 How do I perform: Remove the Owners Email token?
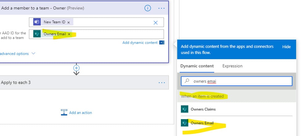69,34
